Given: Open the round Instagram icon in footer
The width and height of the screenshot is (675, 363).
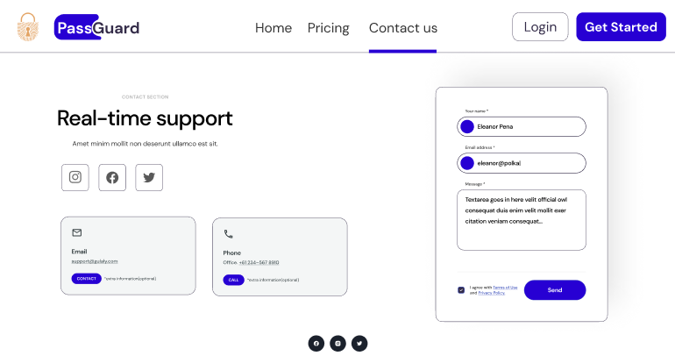Looking at the screenshot, I should [x=337, y=344].
